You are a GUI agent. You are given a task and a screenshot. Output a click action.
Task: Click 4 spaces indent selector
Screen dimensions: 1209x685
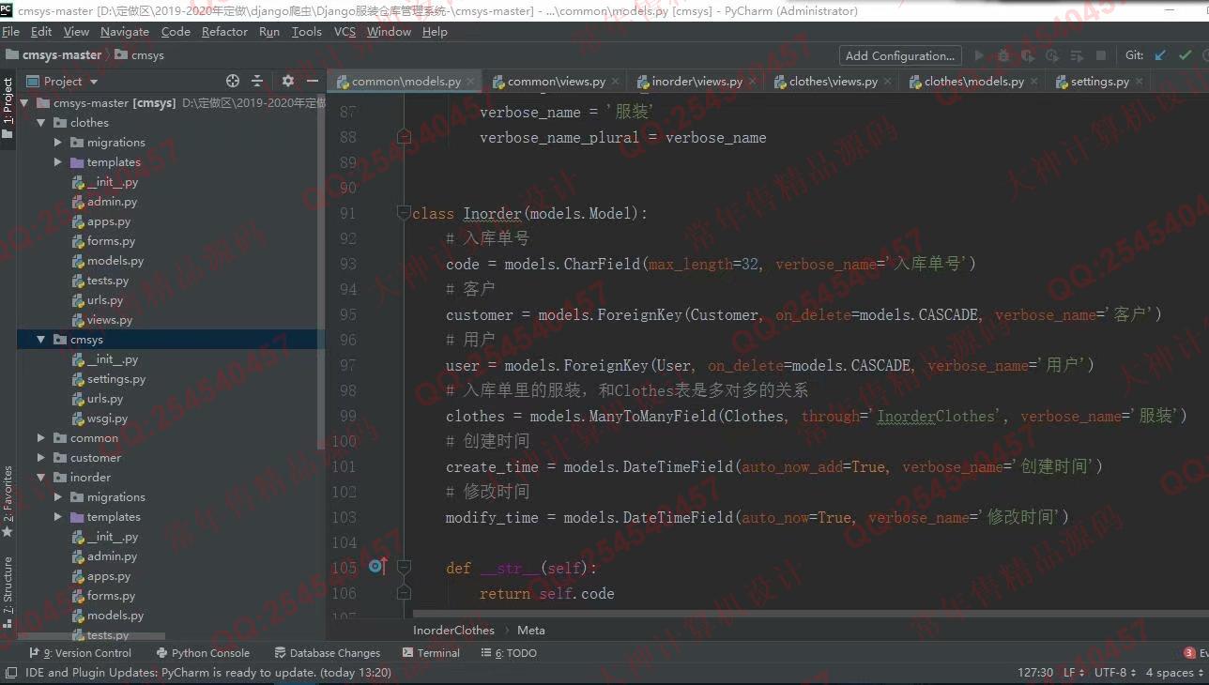tap(1173, 672)
